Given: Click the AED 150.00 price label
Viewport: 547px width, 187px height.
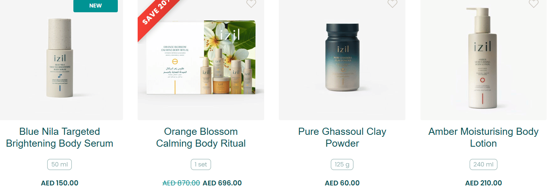Looking at the screenshot, I should pyautogui.click(x=59, y=183).
